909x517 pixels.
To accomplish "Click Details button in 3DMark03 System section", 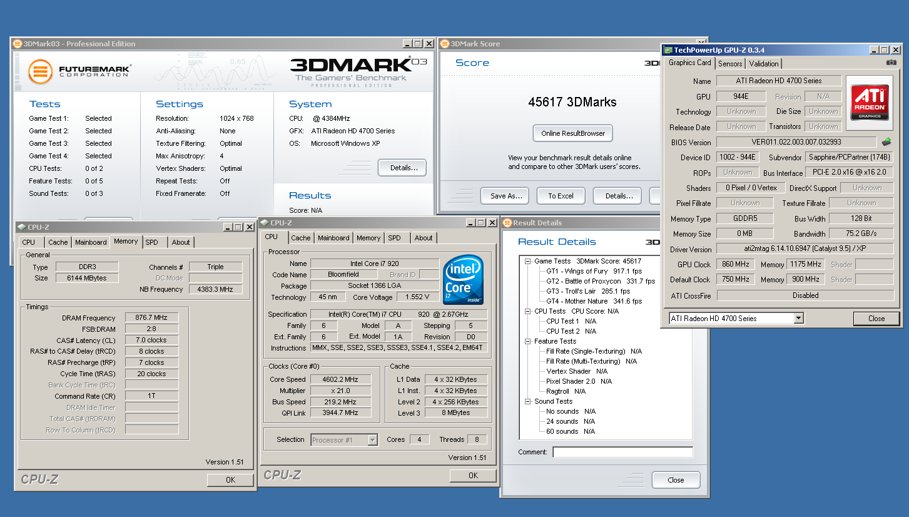I will 402,168.
